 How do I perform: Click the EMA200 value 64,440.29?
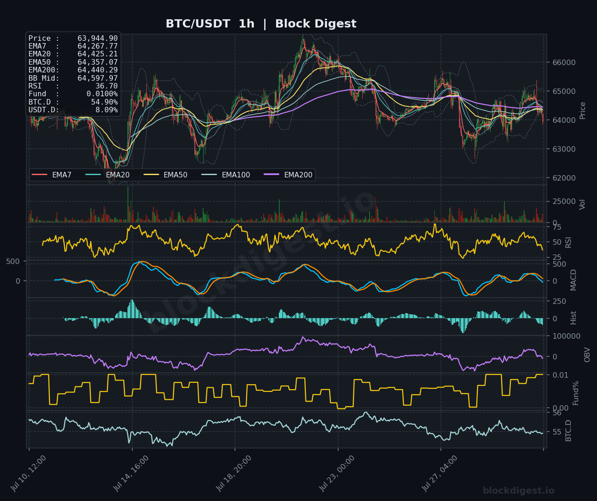[x=98, y=70]
